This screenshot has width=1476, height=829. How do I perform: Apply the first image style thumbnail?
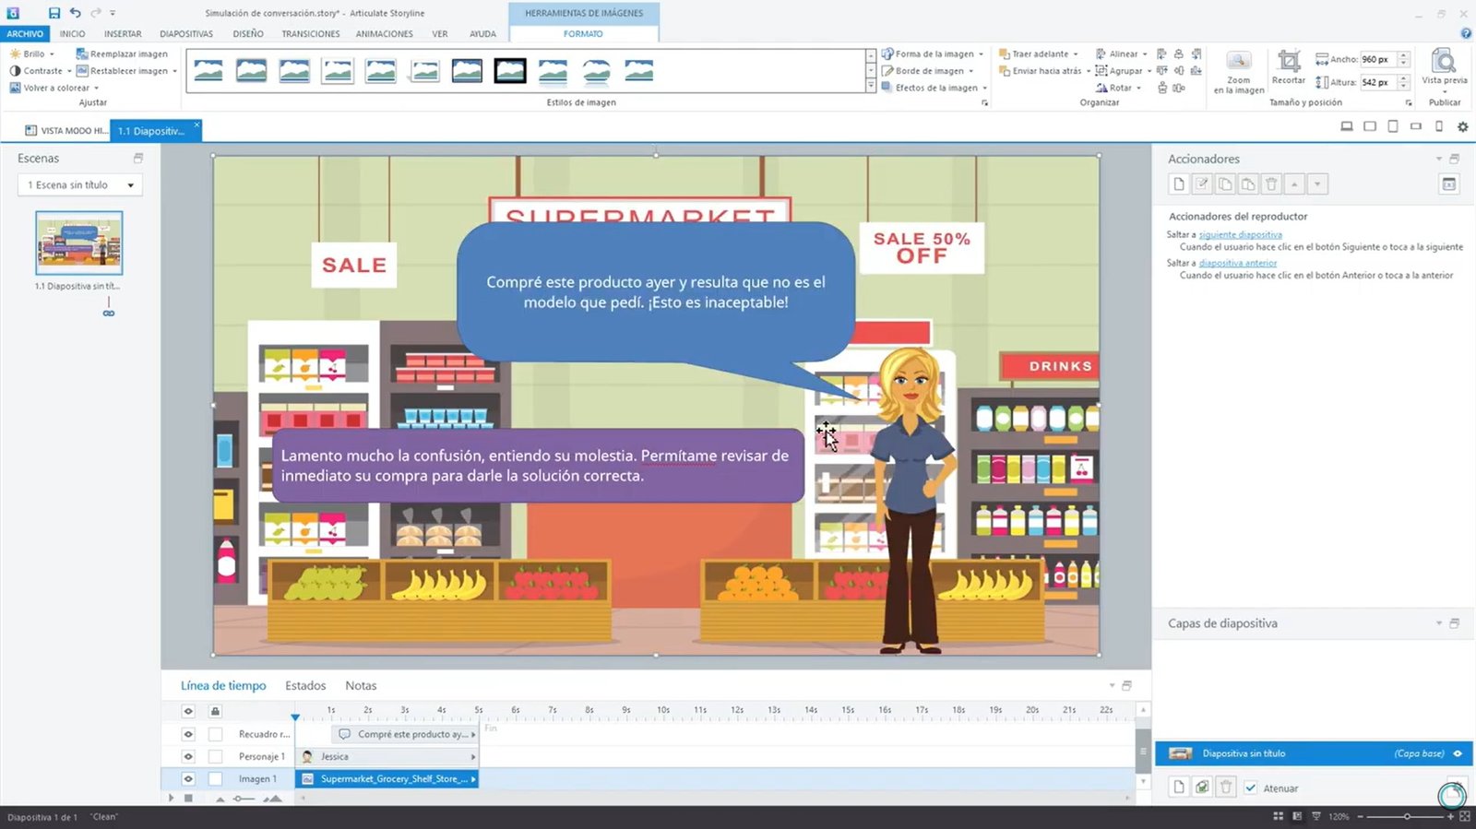(208, 70)
